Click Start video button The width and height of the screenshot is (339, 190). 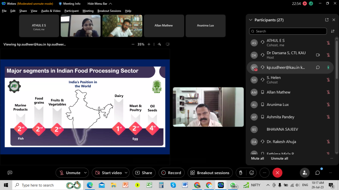click(109, 173)
